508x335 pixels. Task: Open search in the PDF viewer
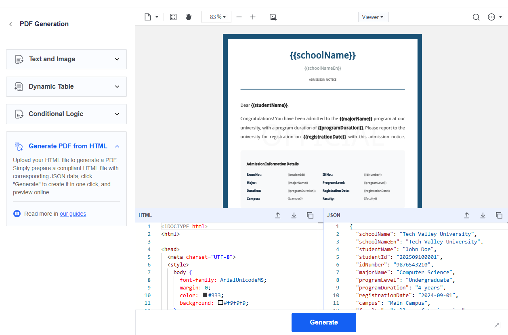pyautogui.click(x=476, y=17)
